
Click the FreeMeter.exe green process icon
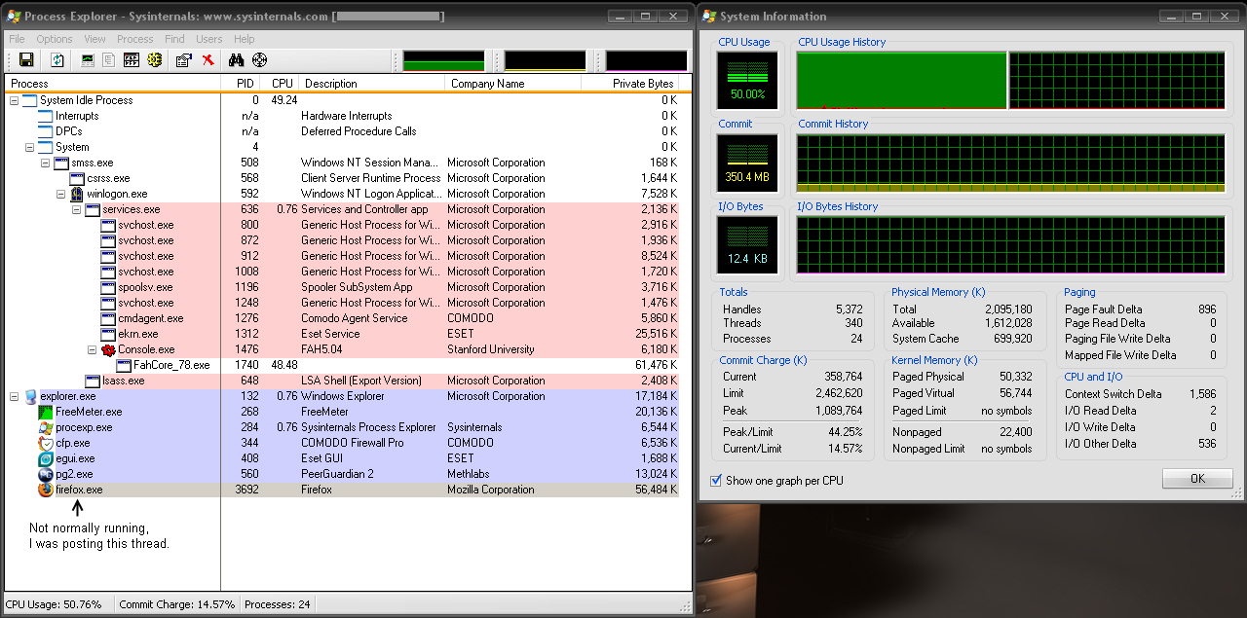point(45,412)
